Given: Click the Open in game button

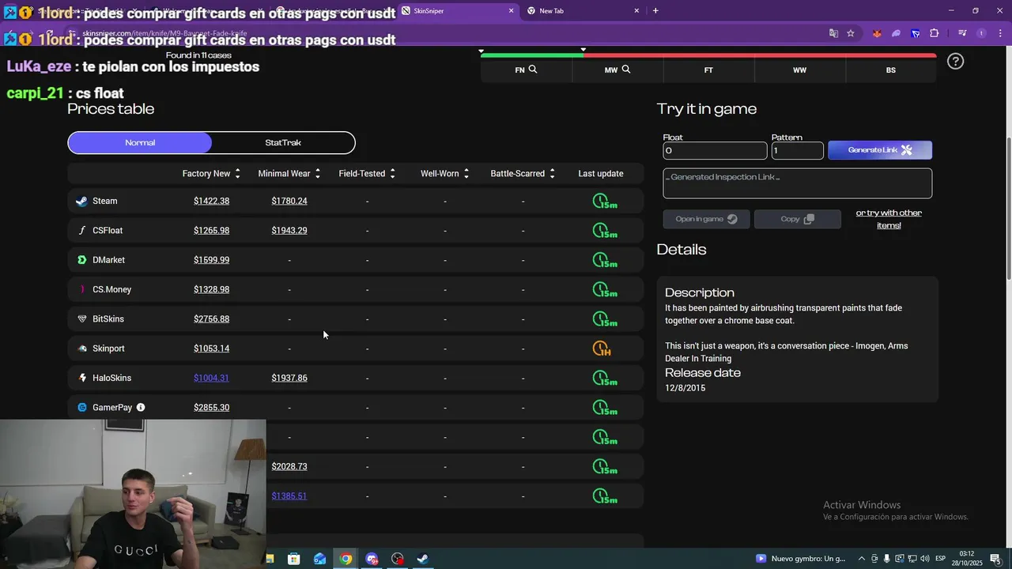Looking at the screenshot, I should tap(706, 219).
